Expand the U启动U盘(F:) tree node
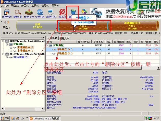This screenshot has width=161, height=121. pyautogui.click(x=7, y=57)
